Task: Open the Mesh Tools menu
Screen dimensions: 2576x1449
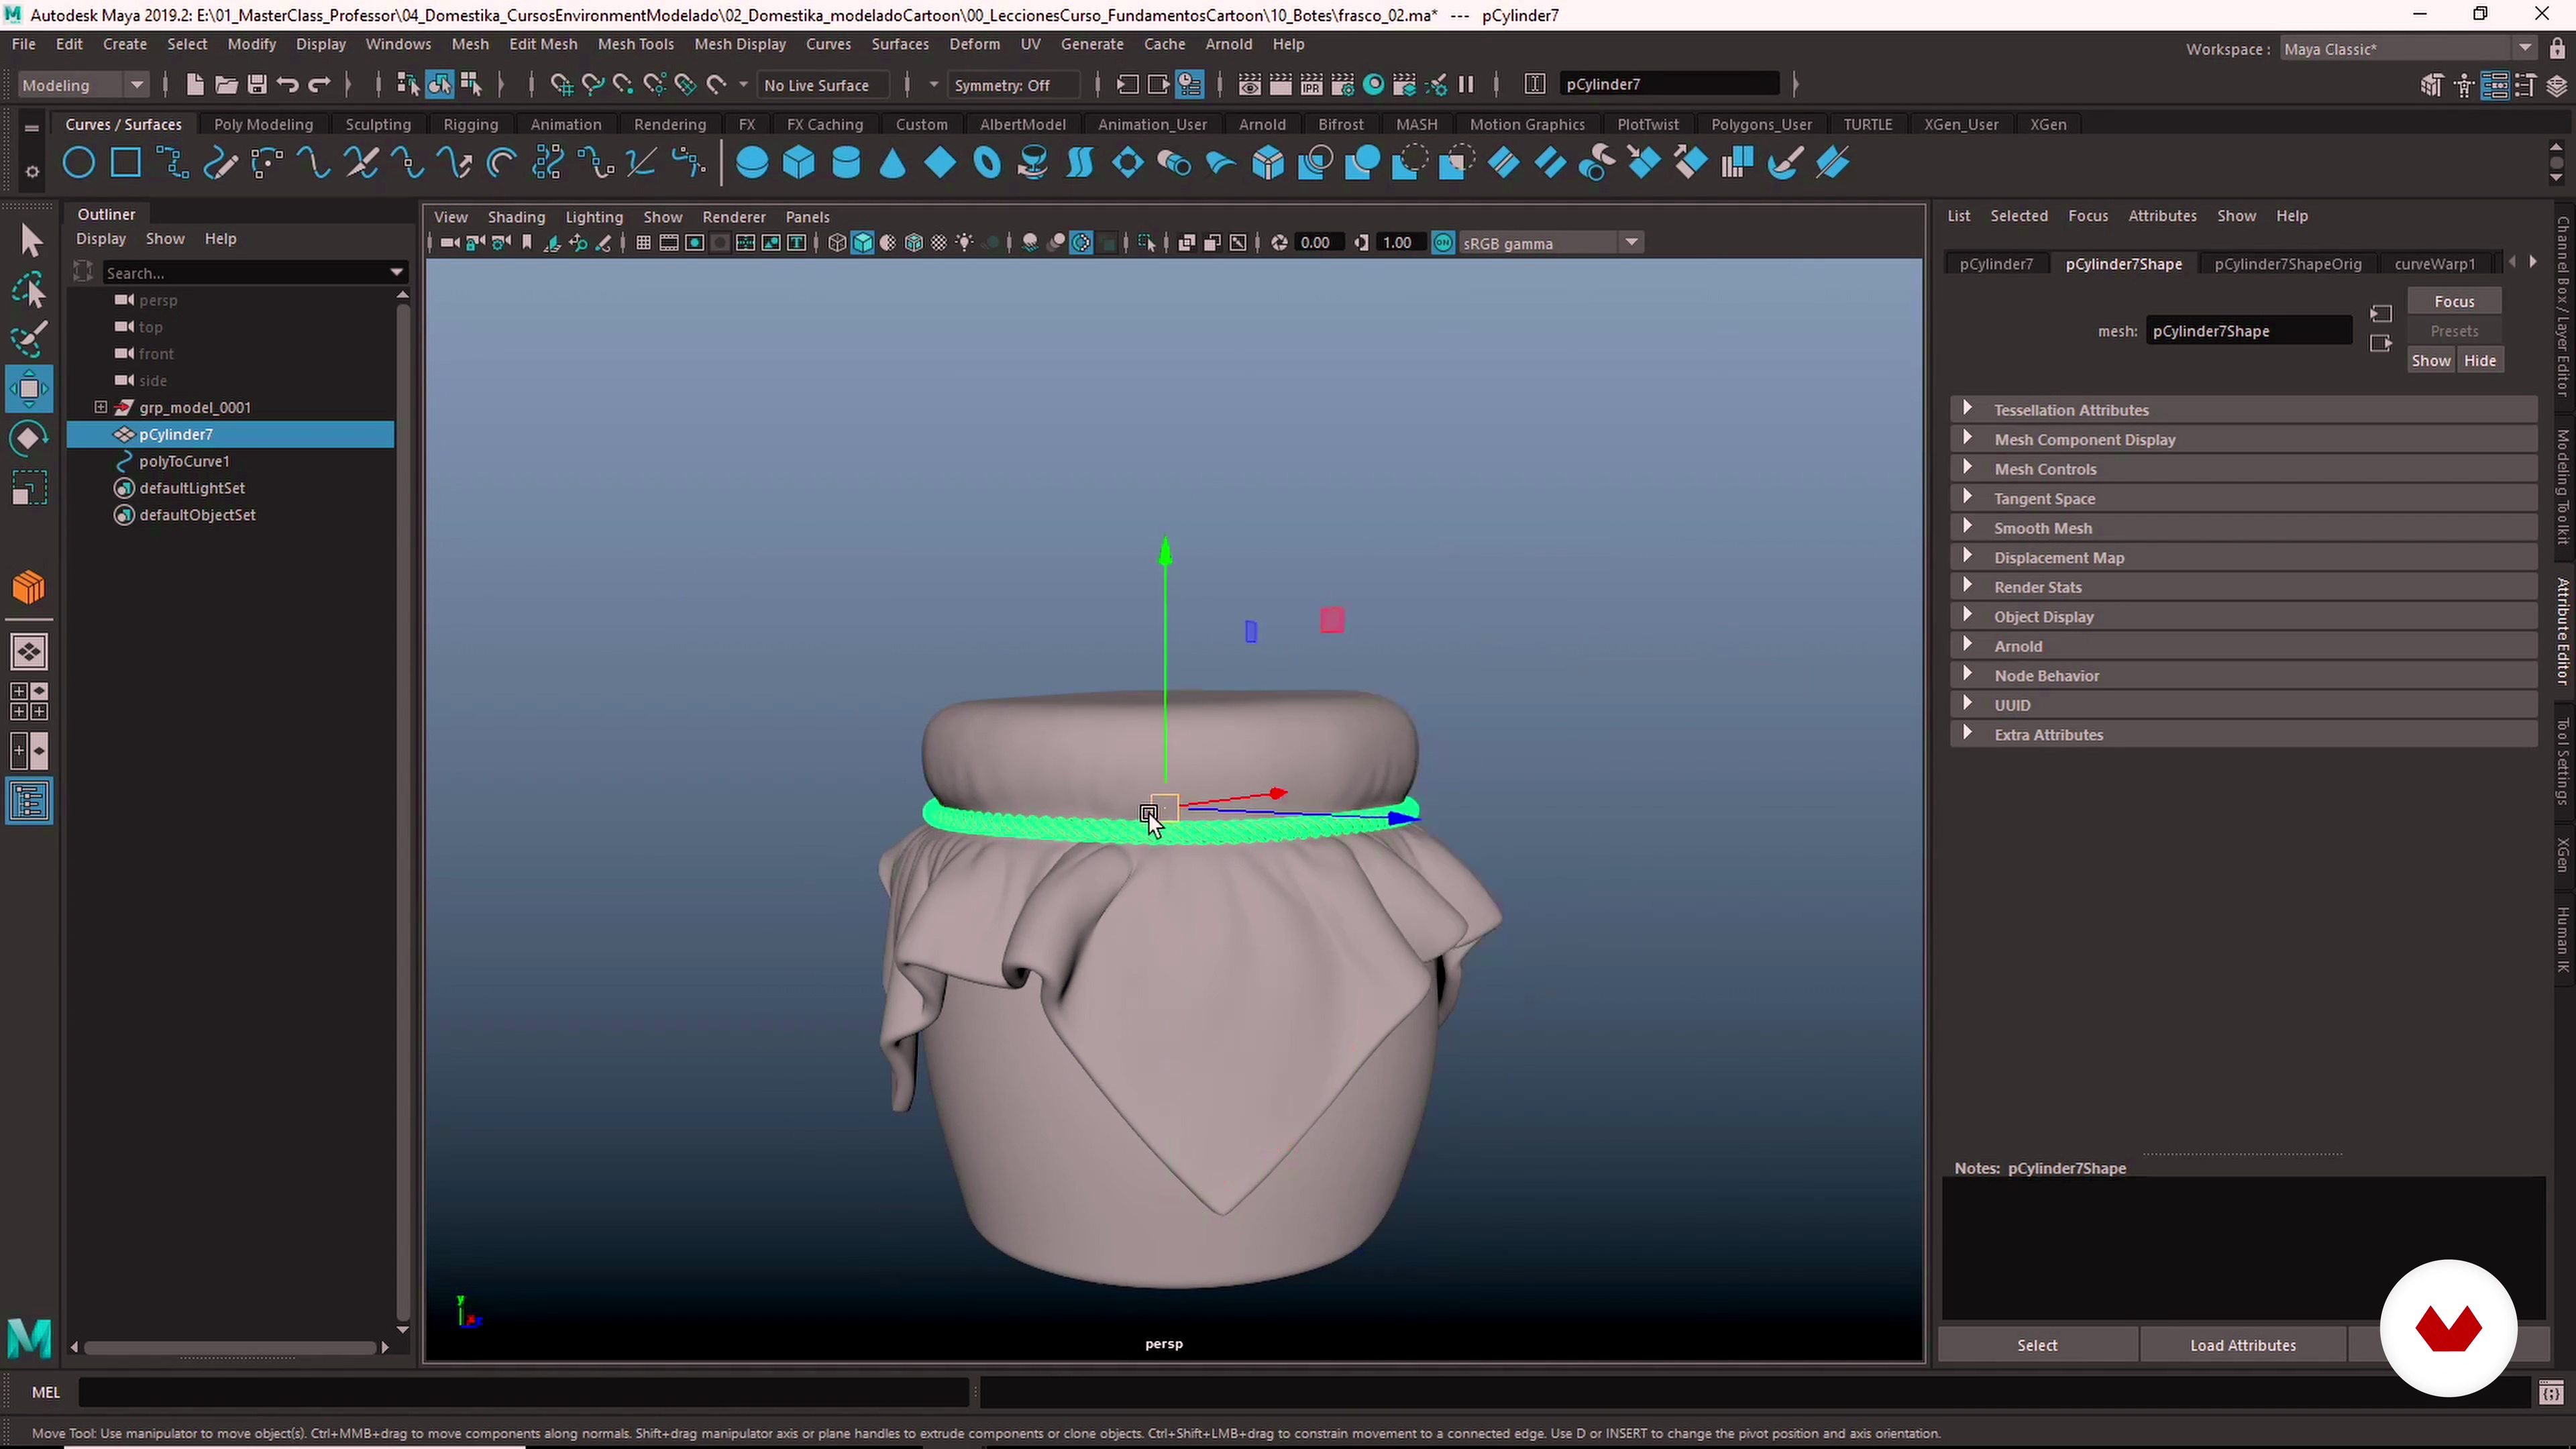Action: (x=635, y=44)
